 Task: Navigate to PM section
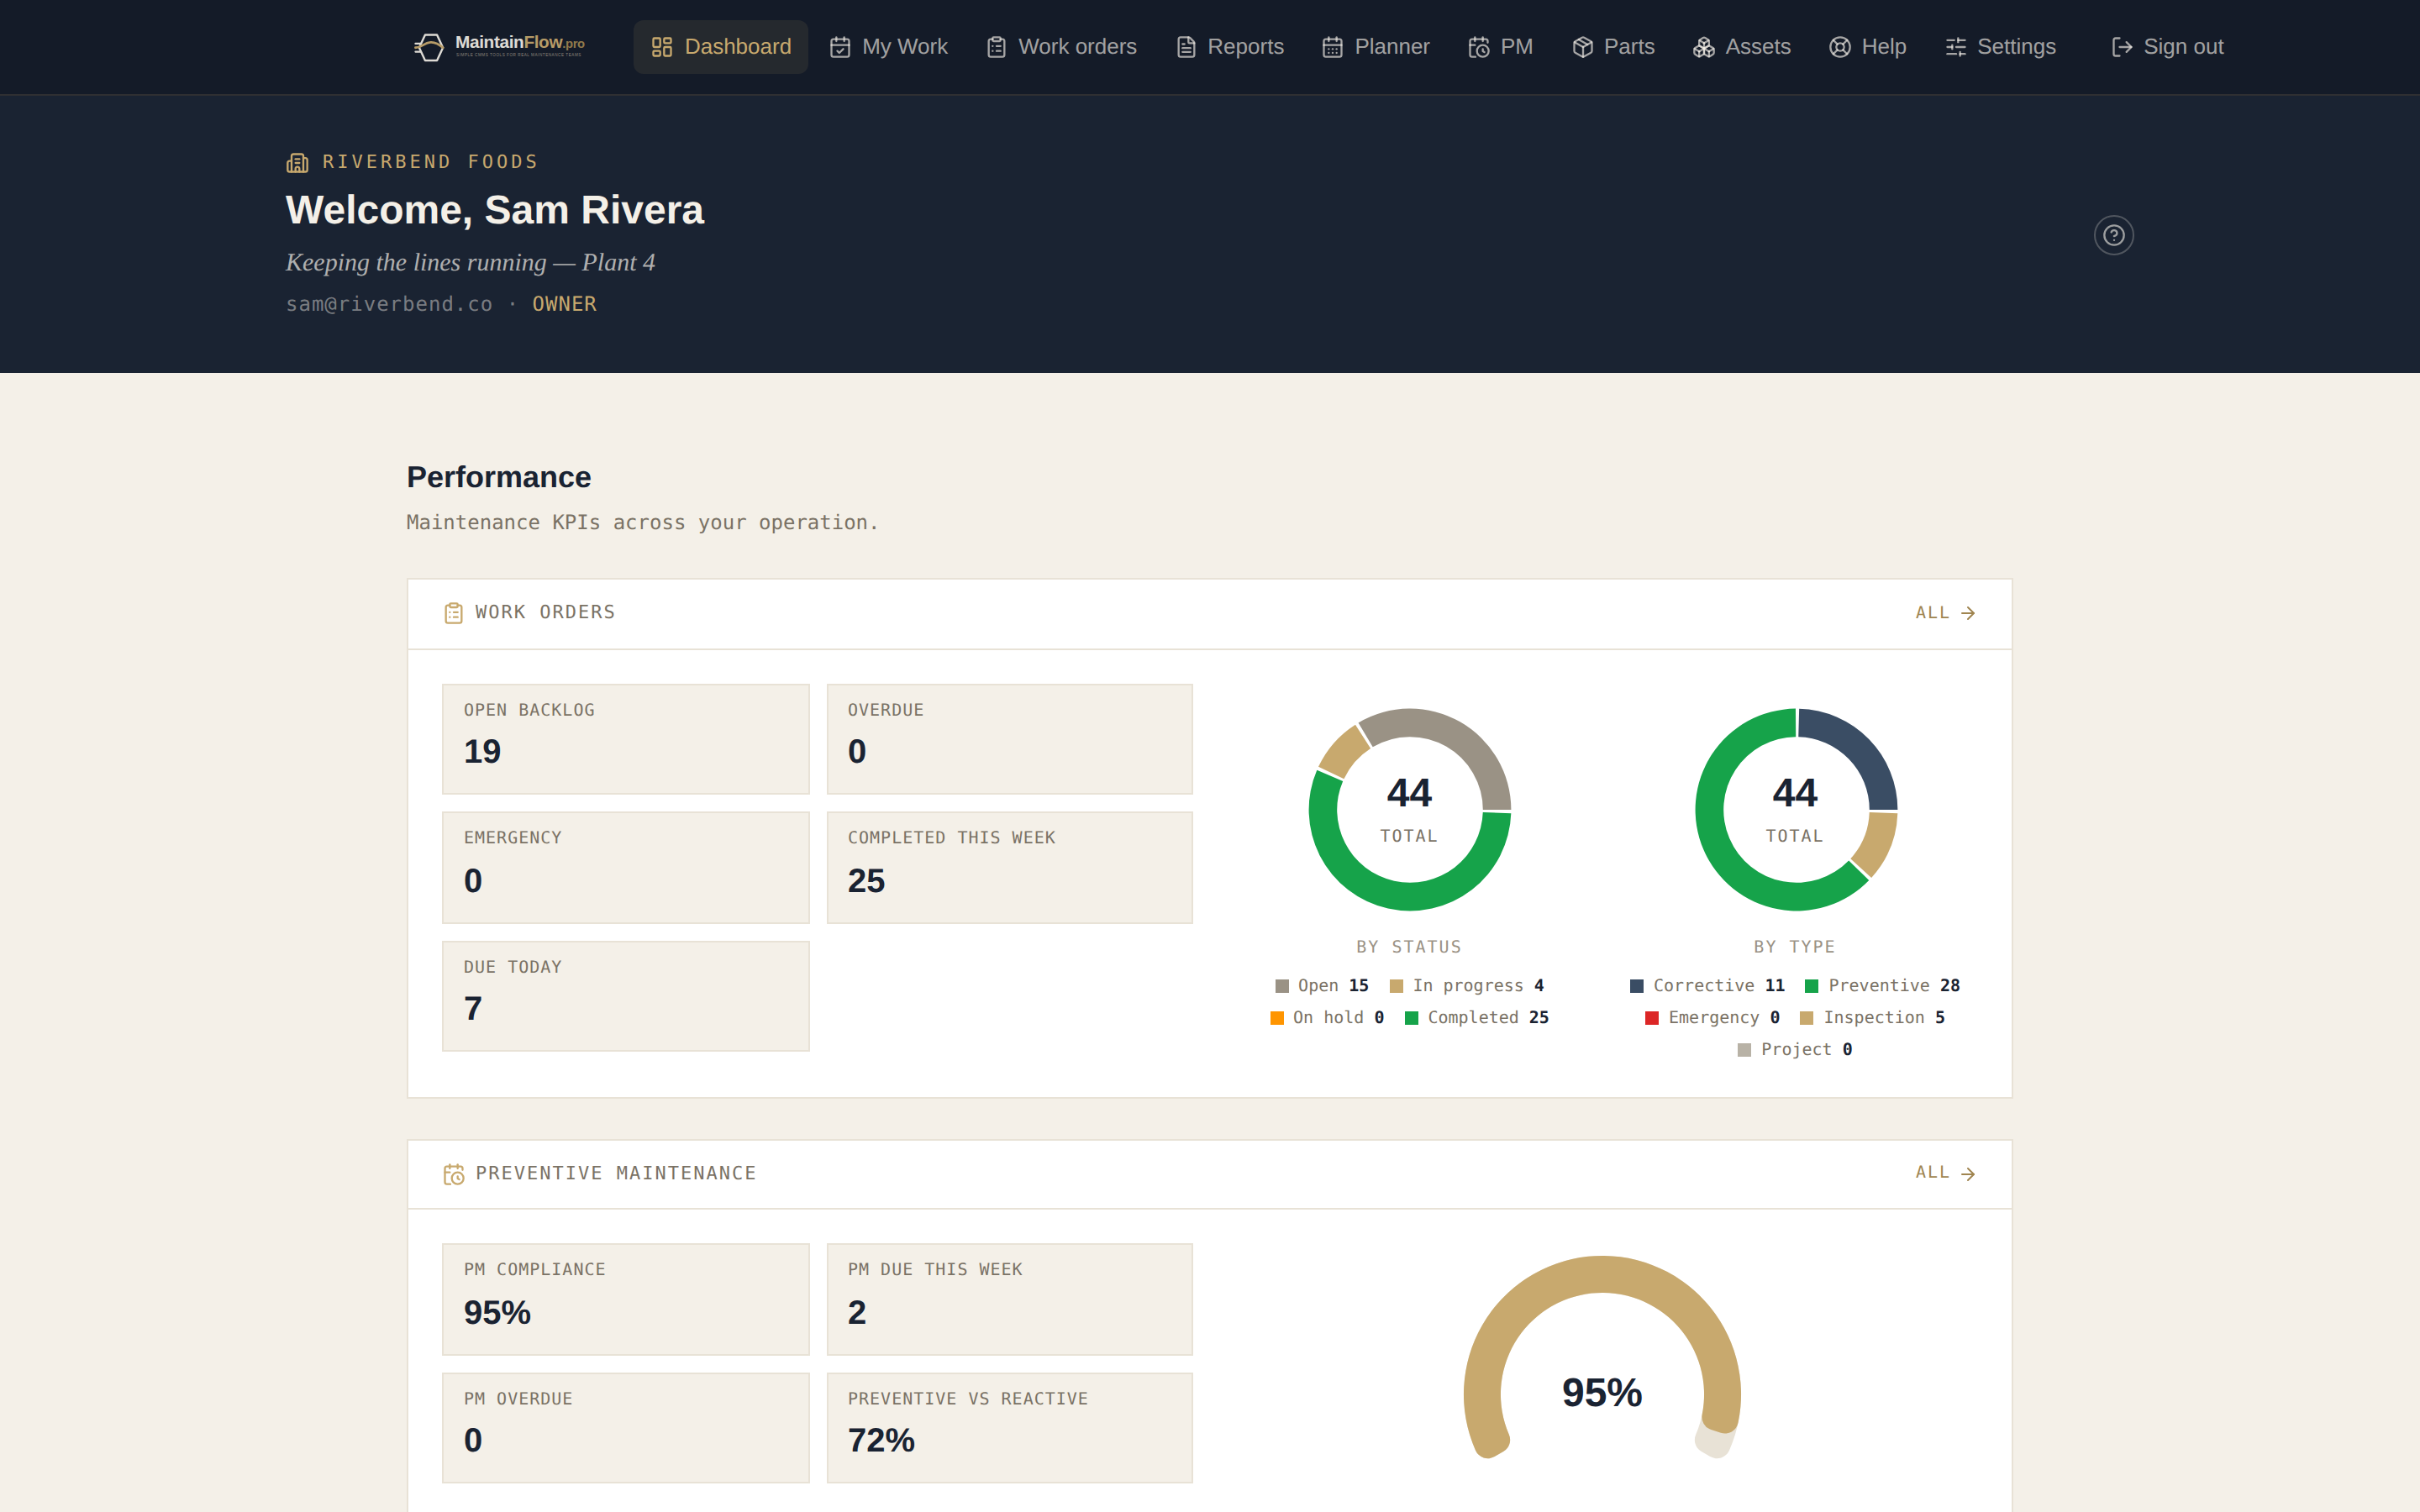(x=1500, y=47)
